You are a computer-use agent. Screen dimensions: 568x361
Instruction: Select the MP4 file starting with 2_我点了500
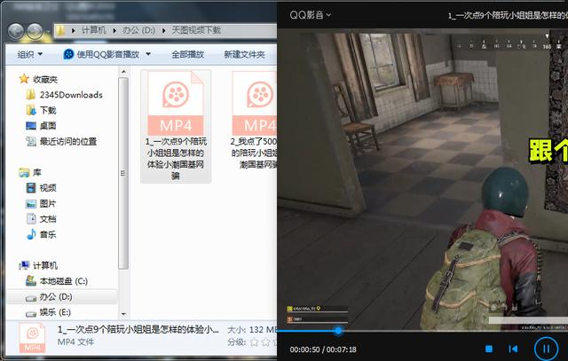(x=254, y=121)
